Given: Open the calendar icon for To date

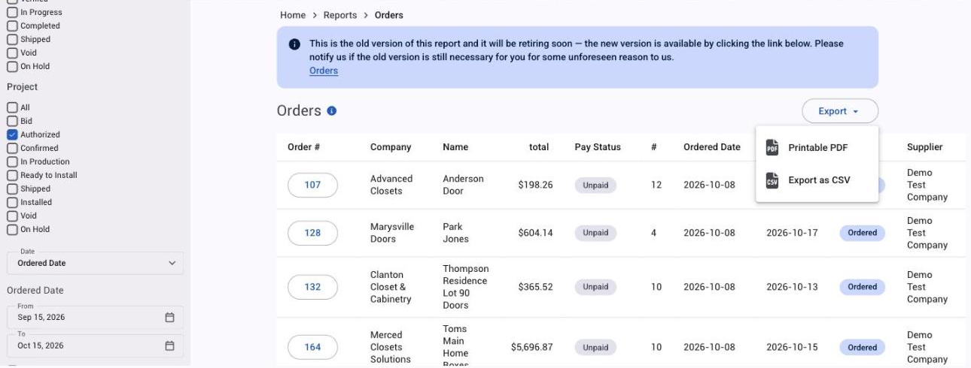Looking at the screenshot, I should coord(169,345).
